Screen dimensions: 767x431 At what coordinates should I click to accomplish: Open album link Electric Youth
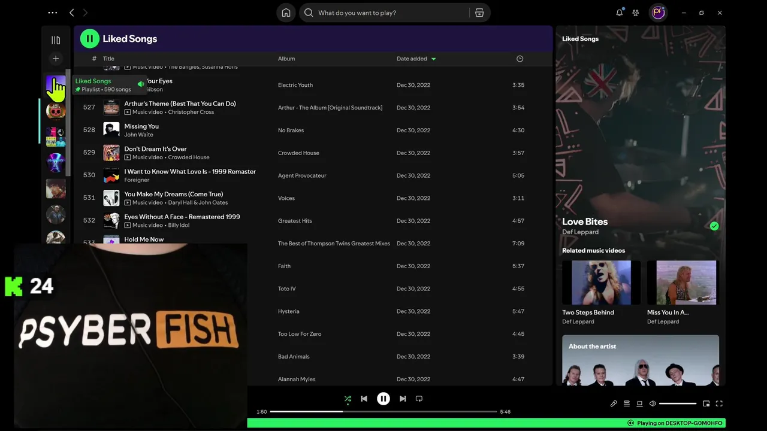(295, 85)
